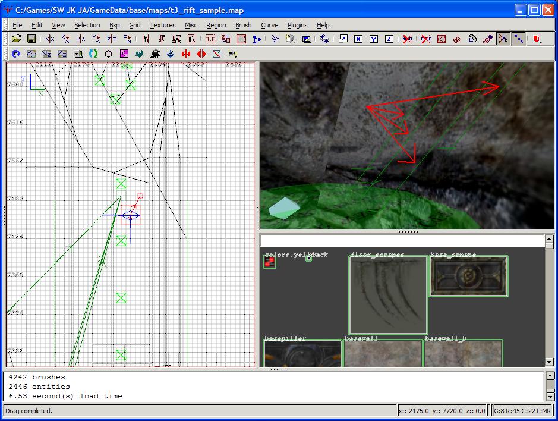Click the Select Inside icon
The width and height of the screenshot is (558, 421).
pos(191,39)
